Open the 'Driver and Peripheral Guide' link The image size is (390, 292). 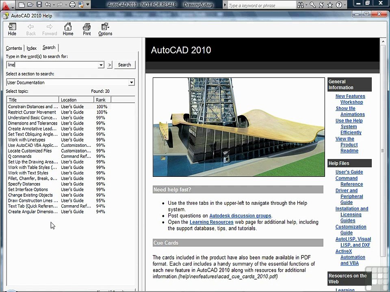(349, 196)
